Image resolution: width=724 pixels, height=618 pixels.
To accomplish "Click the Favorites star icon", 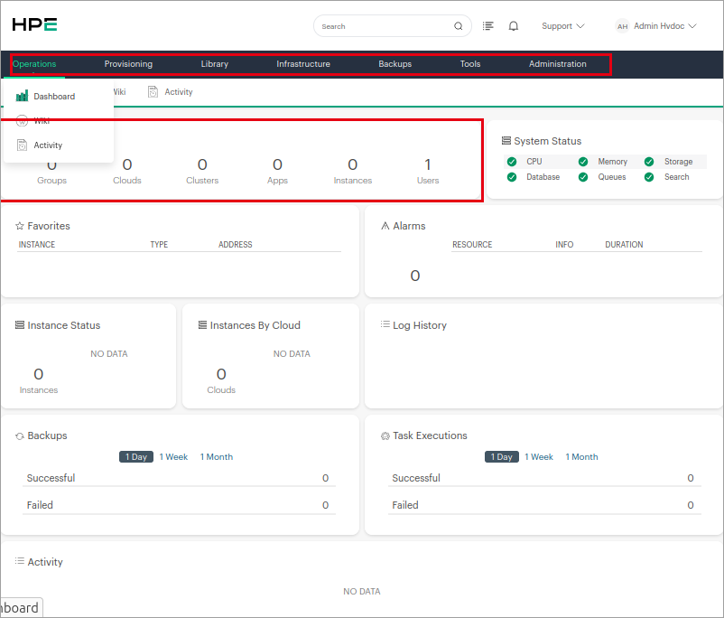I will tap(19, 226).
